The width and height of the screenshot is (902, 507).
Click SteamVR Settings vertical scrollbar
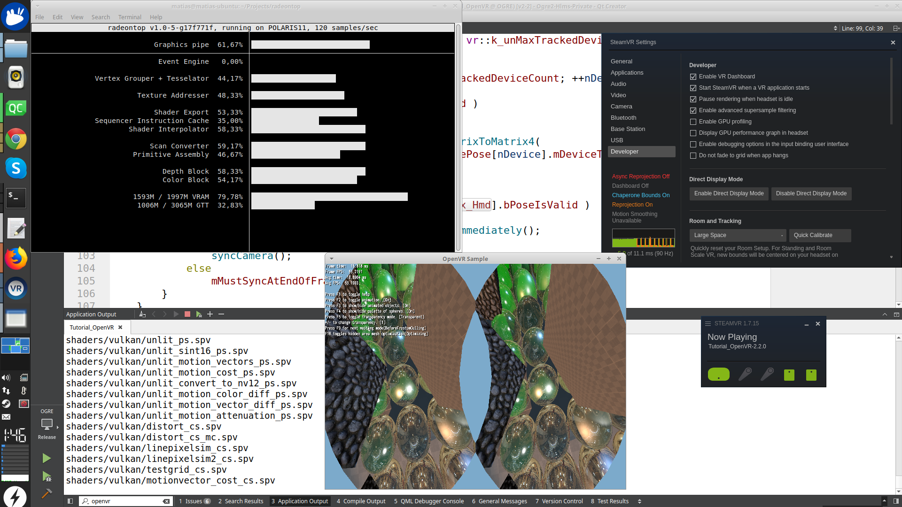891,92
